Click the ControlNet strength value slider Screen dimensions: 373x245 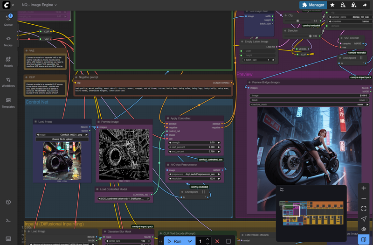point(195,143)
